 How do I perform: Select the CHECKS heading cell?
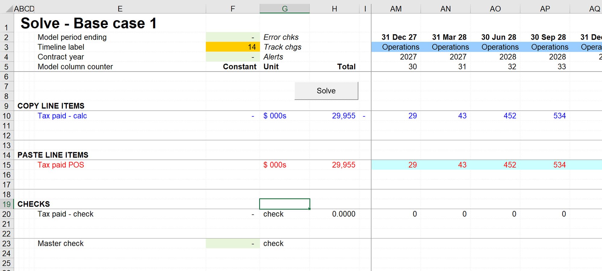pos(33,204)
